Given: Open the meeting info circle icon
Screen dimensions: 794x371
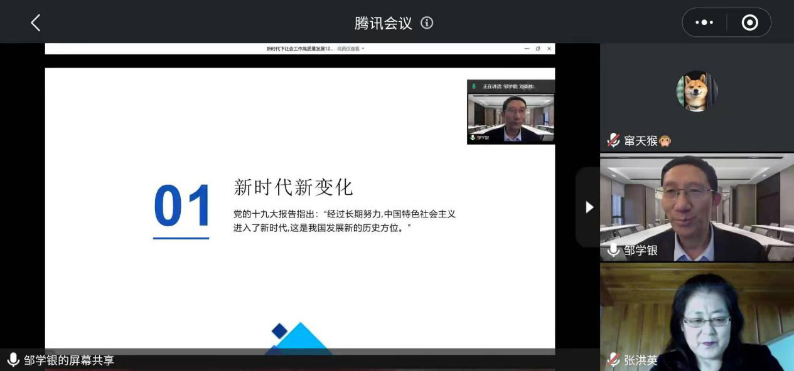Looking at the screenshot, I should coord(427,23).
